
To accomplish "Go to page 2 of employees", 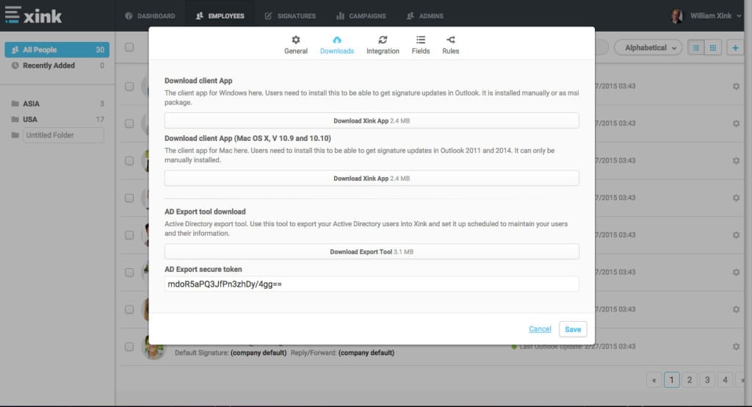I will pyautogui.click(x=689, y=380).
